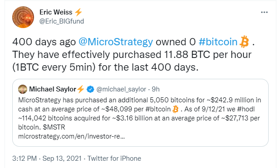The image size is (280, 168).
Task: Open Eric Weiss profile avatar
Action: pyautogui.click(x=23, y=17)
